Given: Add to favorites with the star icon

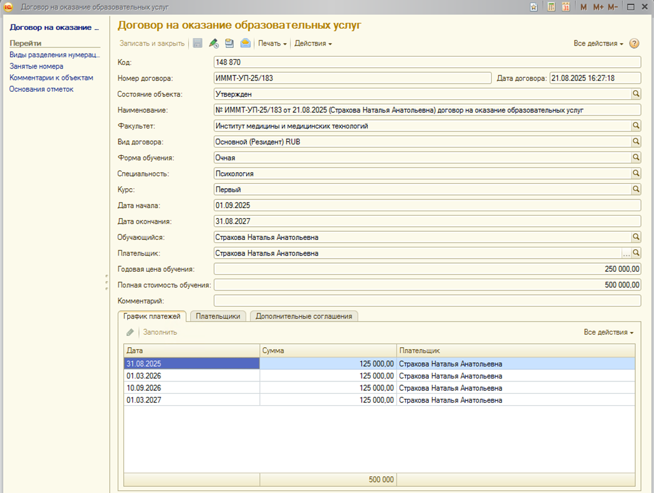Looking at the screenshot, I should click(x=534, y=7).
